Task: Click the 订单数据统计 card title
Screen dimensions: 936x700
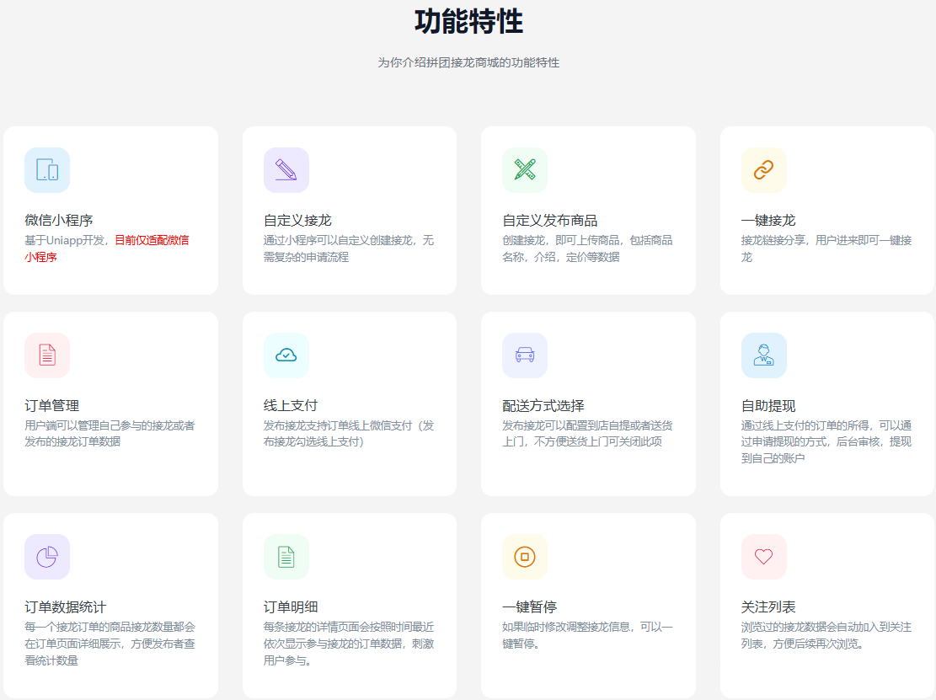Action: tap(66, 606)
